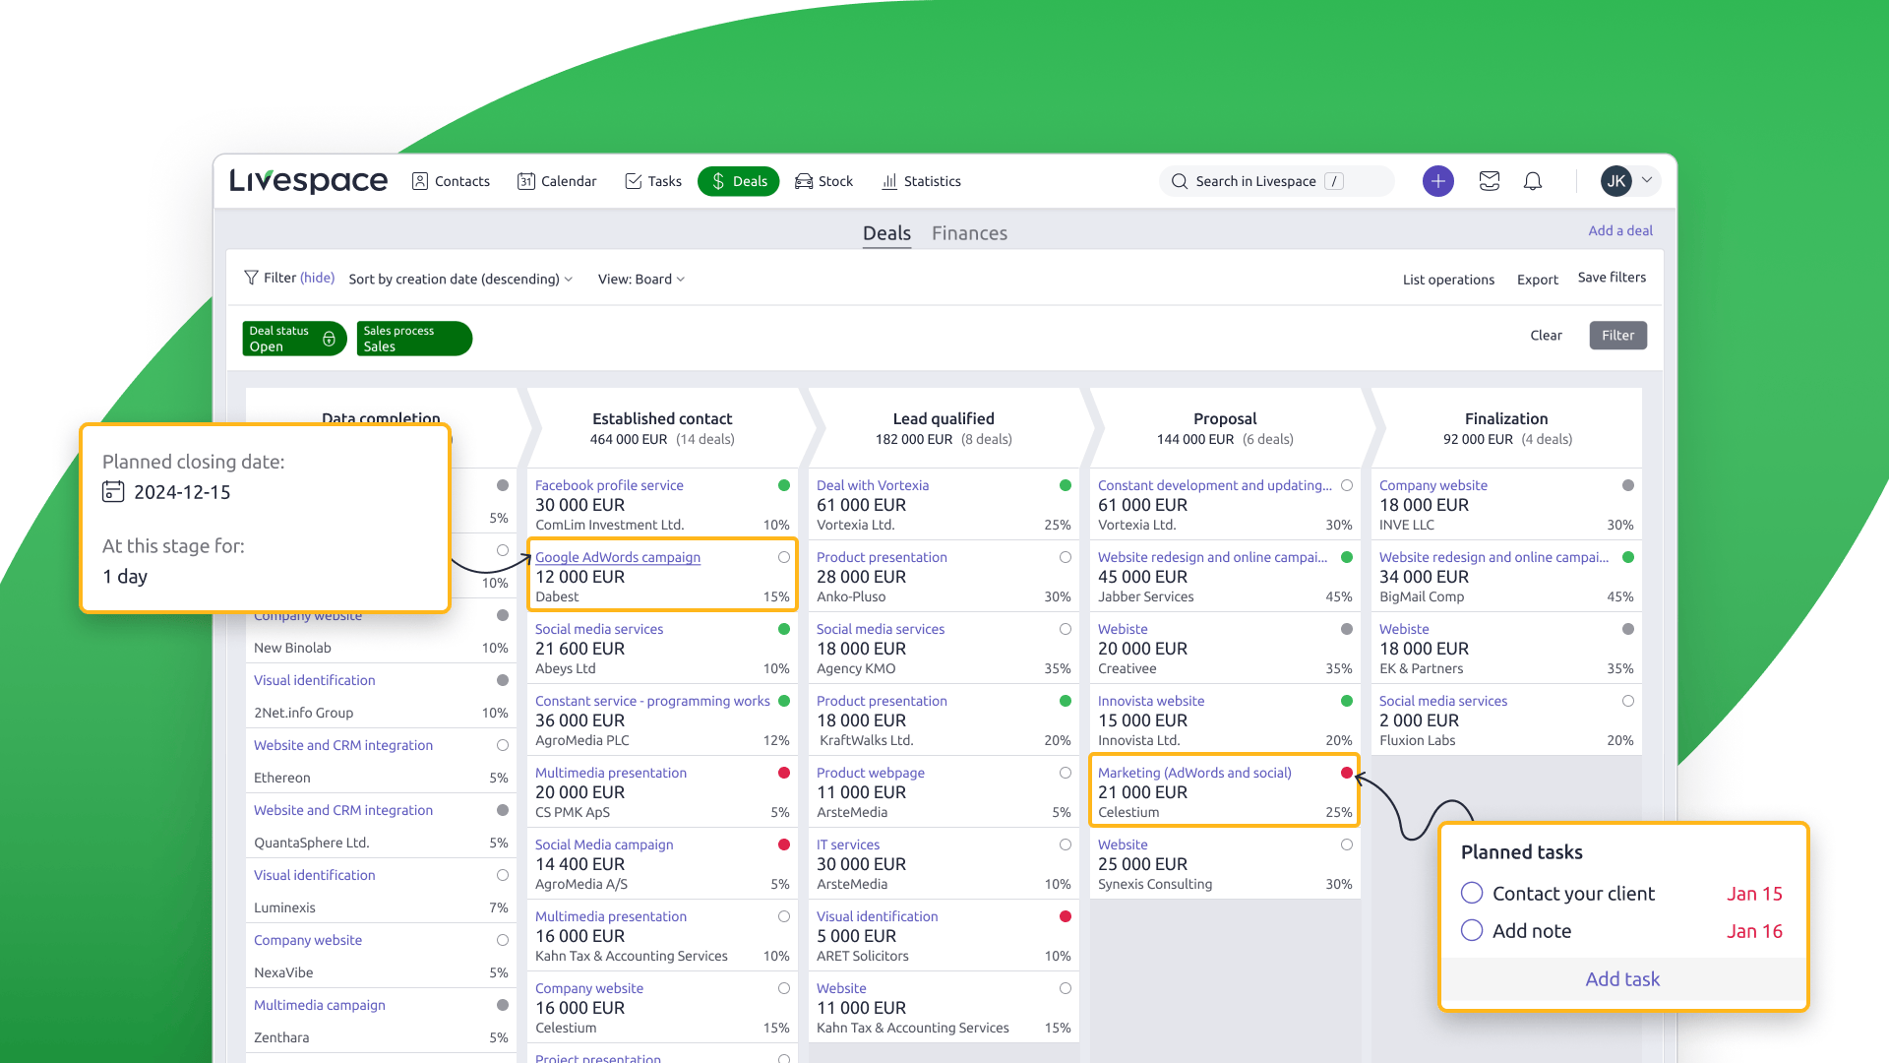Click status circle on Social media services Agency KMO

(1066, 629)
